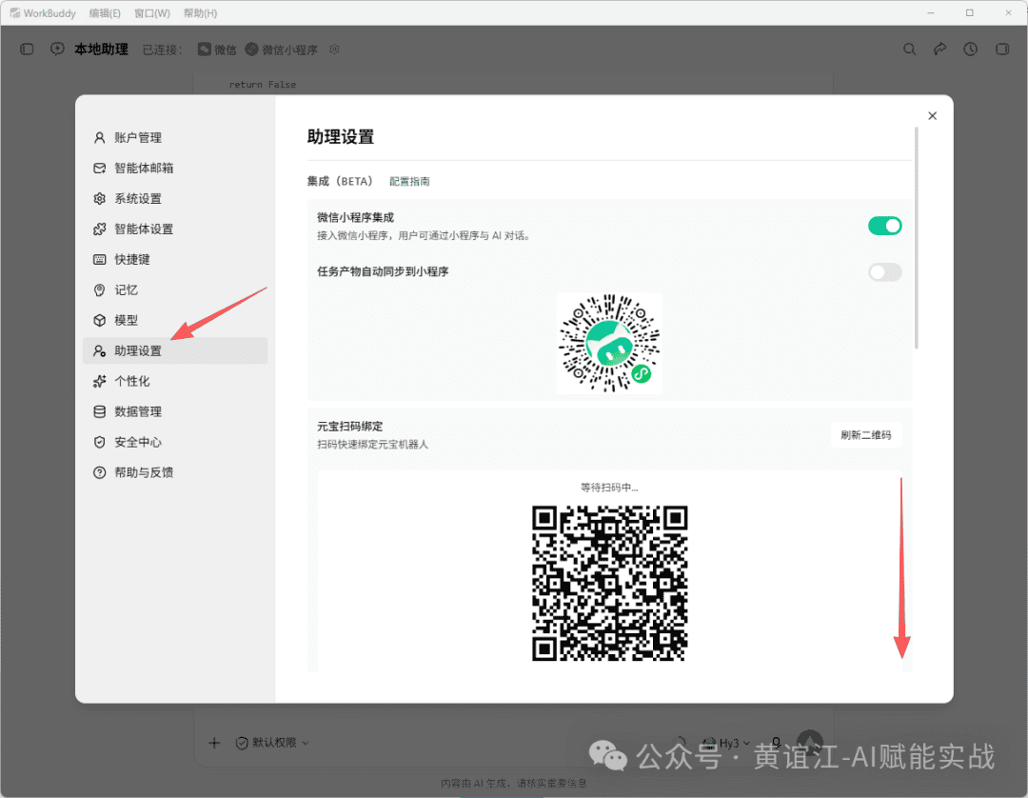The width and height of the screenshot is (1028, 798).
Task: Open the 编辑(E) menu
Action: click(105, 13)
